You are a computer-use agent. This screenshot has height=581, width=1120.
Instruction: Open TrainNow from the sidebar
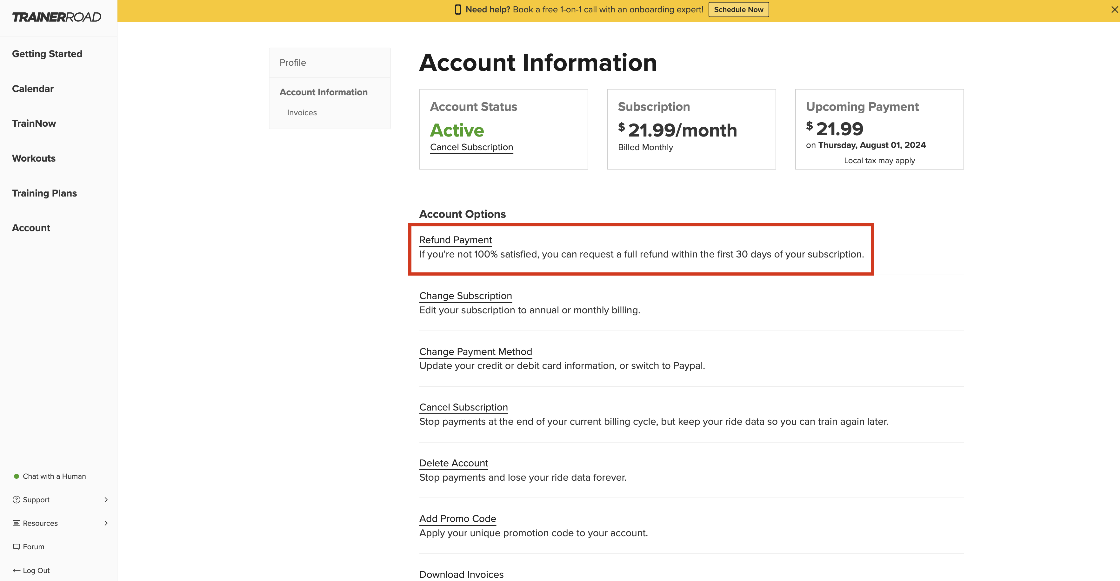[34, 124]
